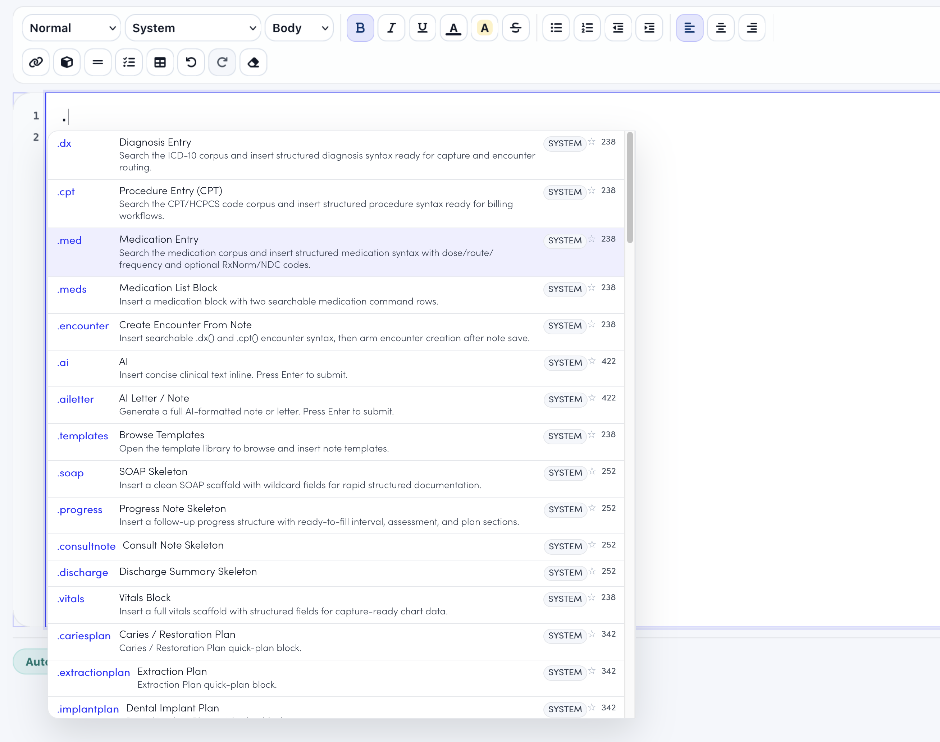The image size is (940, 742).
Task: Choose the .med Medication Entry command
Action: point(336,252)
